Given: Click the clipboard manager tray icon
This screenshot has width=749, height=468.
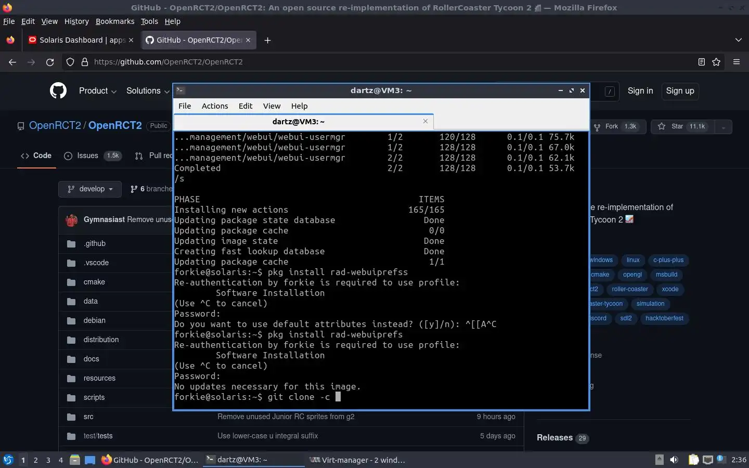Looking at the screenshot, I should pos(693,460).
